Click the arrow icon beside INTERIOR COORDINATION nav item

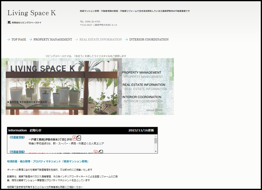coord(126,40)
